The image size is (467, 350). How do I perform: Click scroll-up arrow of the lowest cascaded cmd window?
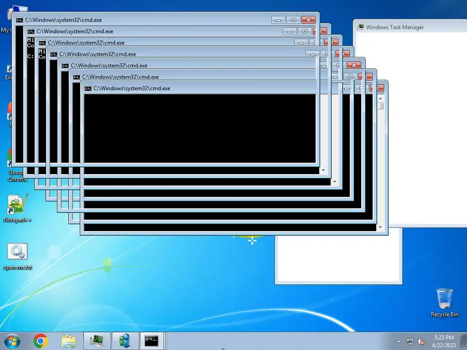tap(380, 98)
